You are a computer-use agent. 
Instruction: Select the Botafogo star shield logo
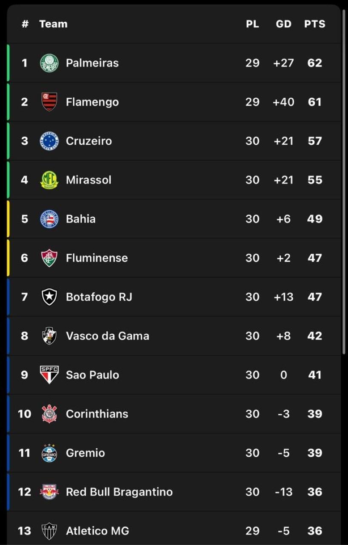click(x=49, y=297)
